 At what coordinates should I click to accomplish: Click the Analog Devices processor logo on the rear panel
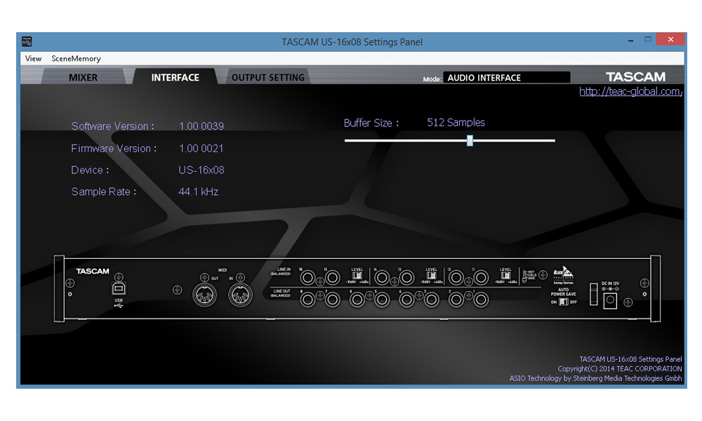(x=563, y=274)
